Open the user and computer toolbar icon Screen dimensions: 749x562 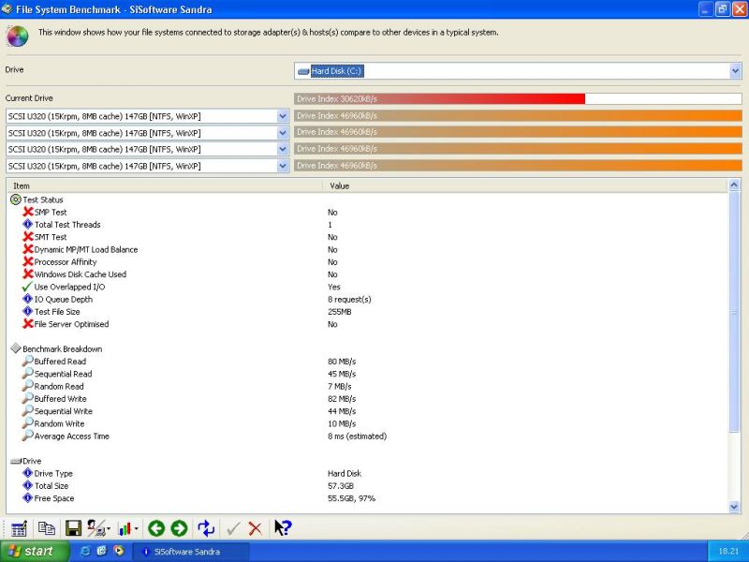point(96,527)
